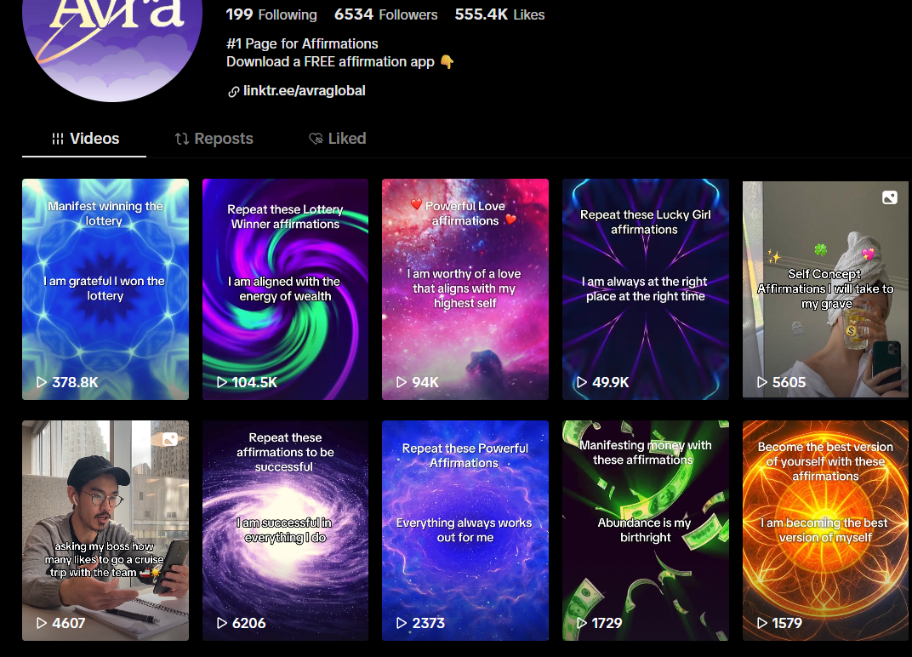Open the Lucky Girl affirmations video

[x=646, y=289]
